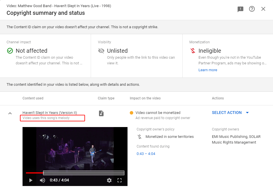The width and height of the screenshot is (273, 190).
Task: Click the Unlisted crossed-eye visibility icon
Action: click(x=101, y=51)
